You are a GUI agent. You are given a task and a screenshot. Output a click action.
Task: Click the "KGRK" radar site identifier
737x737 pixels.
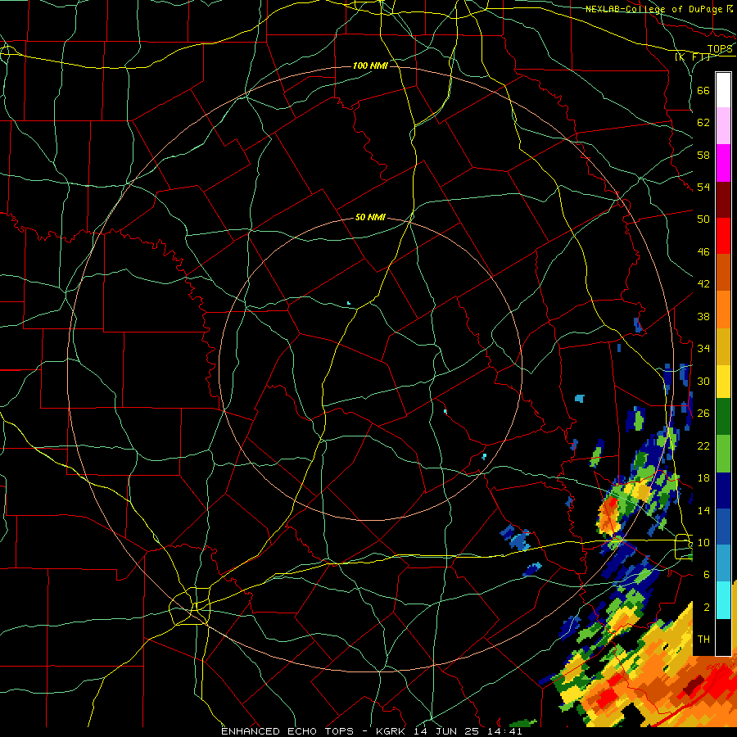point(392,731)
